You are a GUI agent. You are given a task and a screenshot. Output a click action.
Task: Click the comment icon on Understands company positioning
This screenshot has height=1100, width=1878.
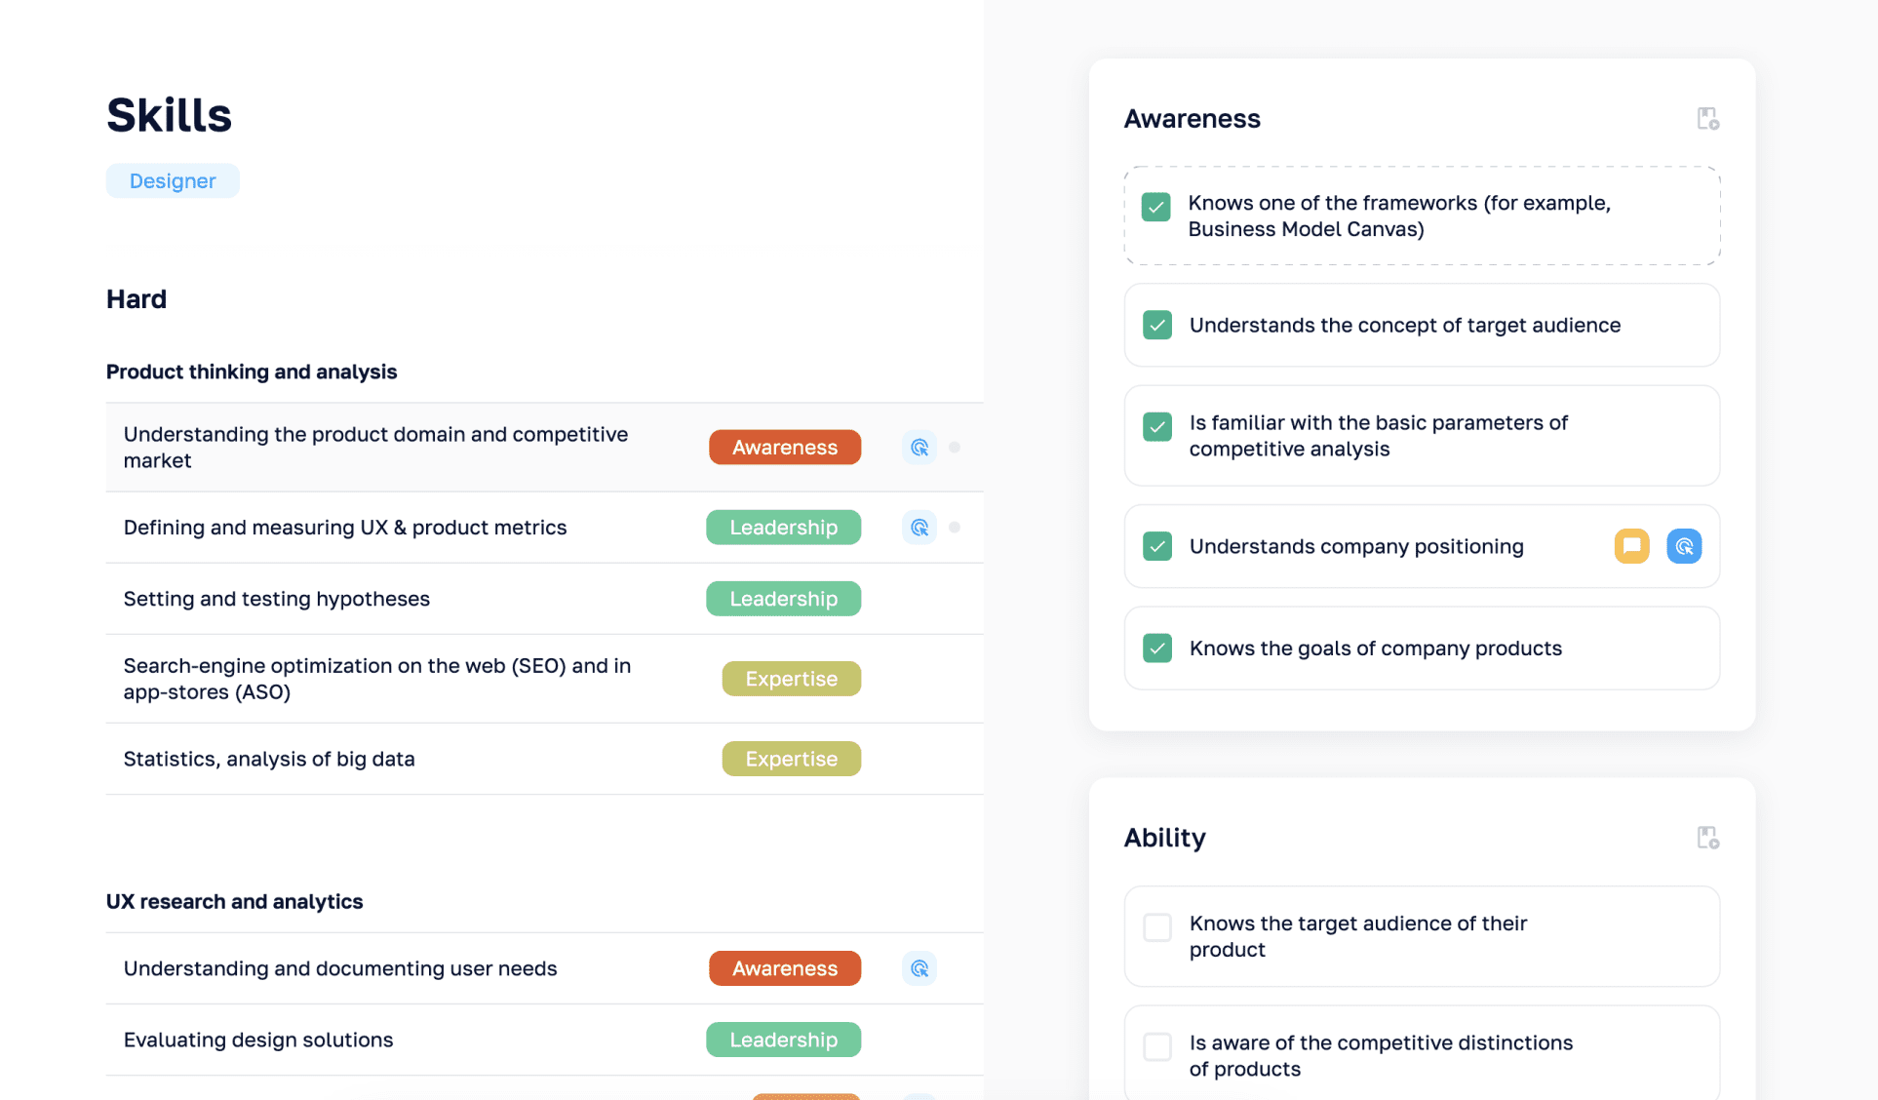coord(1631,546)
